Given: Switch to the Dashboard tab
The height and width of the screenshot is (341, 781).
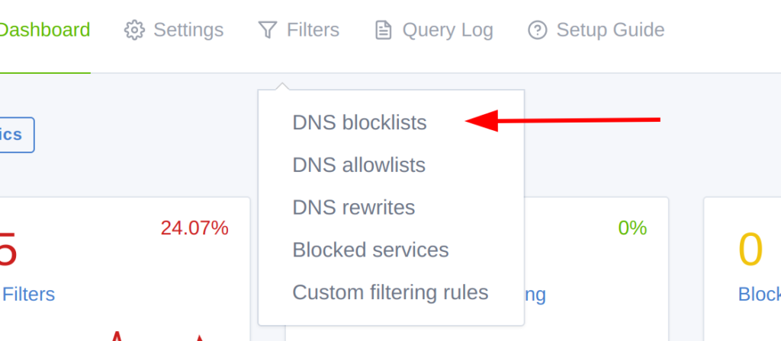Looking at the screenshot, I should pyautogui.click(x=45, y=30).
